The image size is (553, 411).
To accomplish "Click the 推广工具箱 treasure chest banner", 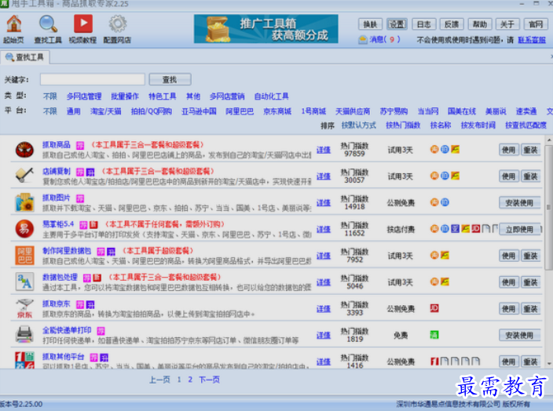I will [x=266, y=29].
